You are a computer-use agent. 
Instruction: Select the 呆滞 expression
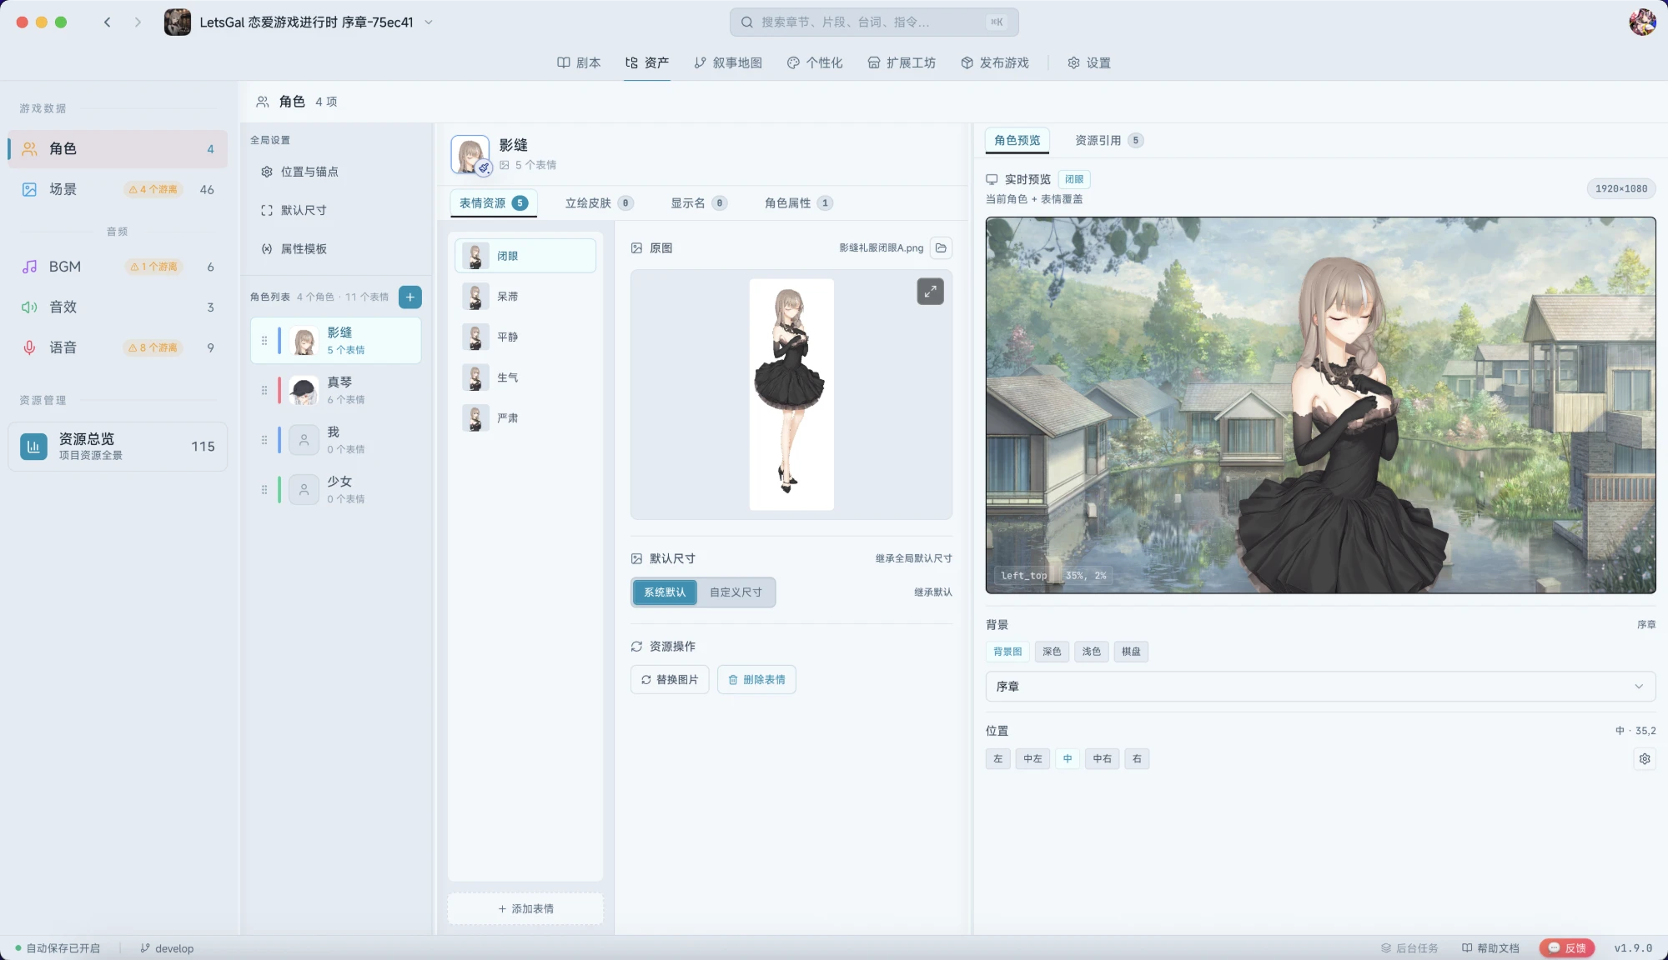coord(525,297)
